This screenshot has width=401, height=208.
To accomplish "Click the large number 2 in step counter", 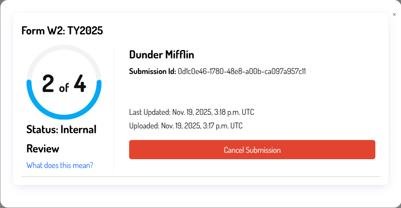I will pyautogui.click(x=48, y=84).
